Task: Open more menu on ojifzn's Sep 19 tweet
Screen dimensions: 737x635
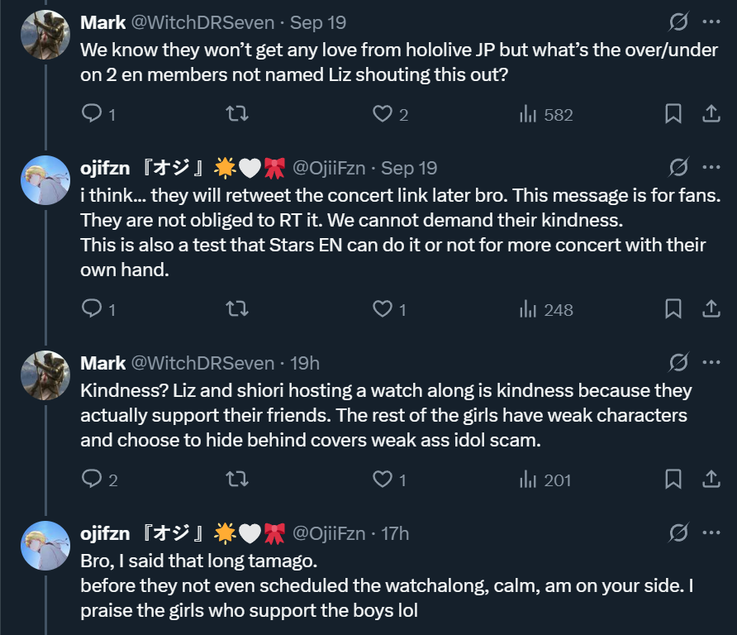Action: [711, 168]
